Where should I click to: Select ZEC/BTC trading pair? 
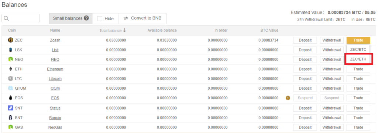(x=358, y=50)
